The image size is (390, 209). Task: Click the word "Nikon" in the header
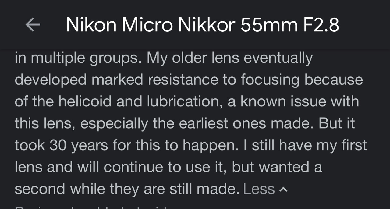(91, 25)
